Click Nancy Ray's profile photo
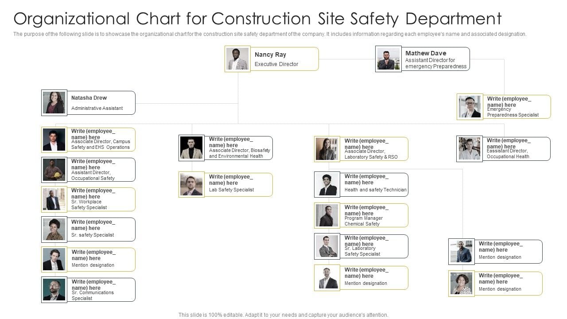This screenshot has height=319, width=567. (237, 59)
